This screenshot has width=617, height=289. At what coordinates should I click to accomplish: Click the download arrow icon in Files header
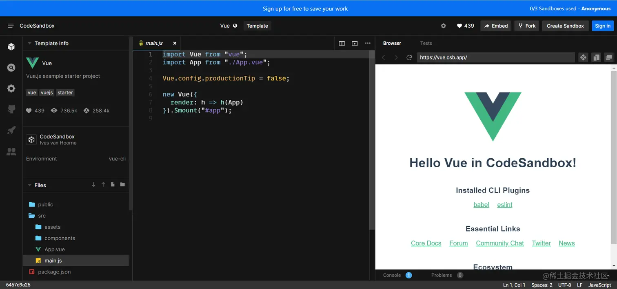(93, 185)
